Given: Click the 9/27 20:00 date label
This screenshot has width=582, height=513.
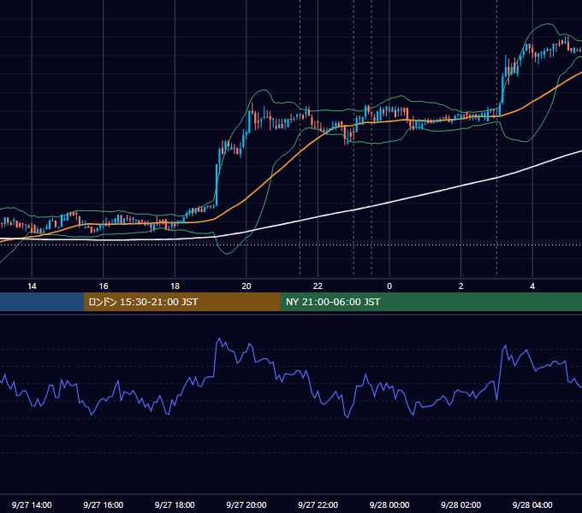Looking at the screenshot, I should tap(246, 504).
